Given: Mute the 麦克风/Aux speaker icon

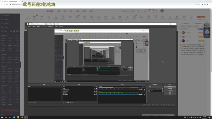Looking at the screenshot, I should pyautogui.click(x=142, y=95).
